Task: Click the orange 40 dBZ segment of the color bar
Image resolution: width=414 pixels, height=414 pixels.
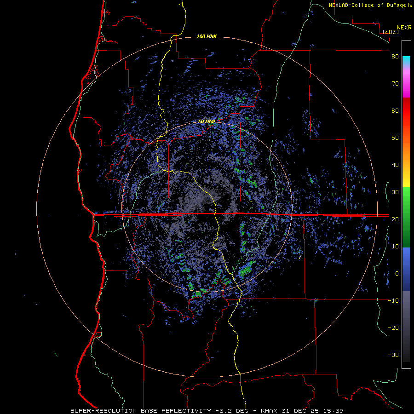Action: [x=406, y=158]
